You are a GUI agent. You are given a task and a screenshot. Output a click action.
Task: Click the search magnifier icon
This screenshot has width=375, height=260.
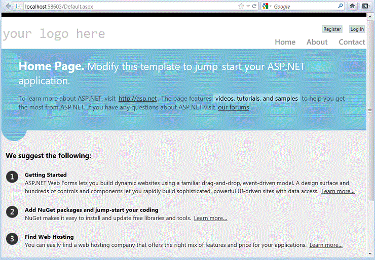(341, 6)
